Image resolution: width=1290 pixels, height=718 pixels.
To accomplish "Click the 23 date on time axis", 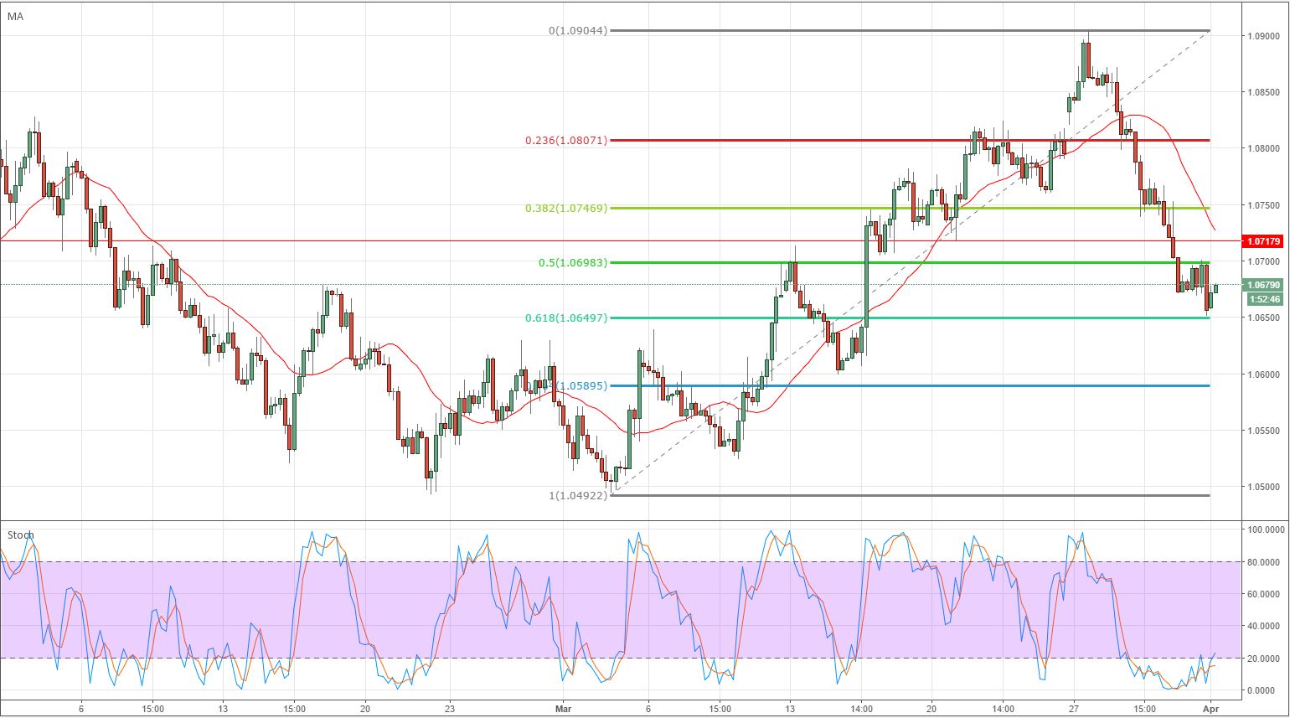I will 451,708.
